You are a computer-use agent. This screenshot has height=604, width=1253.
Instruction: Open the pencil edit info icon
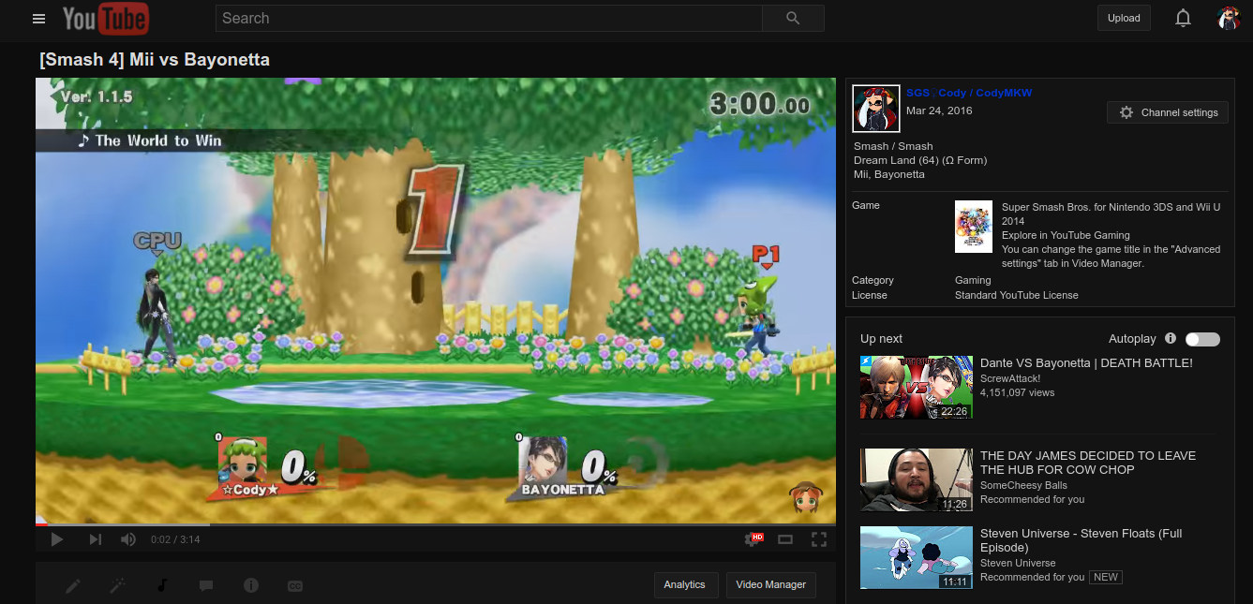coord(73,585)
